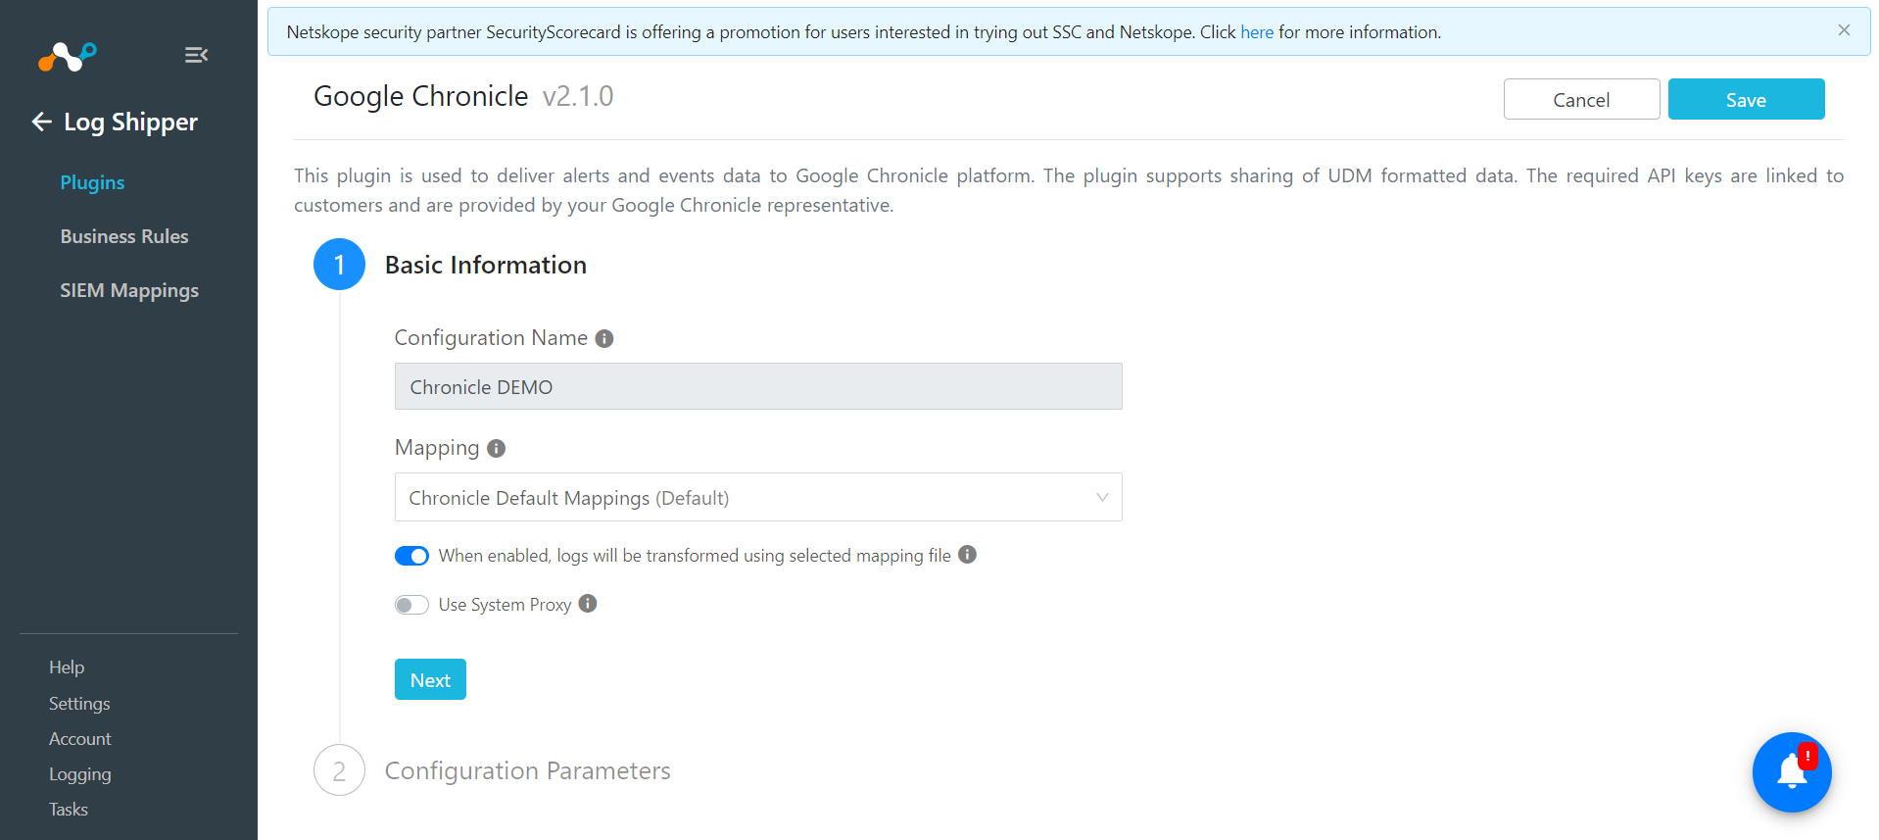Click the Configuration Parameters step heading
Screen dimensions: 1879x840
[527, 770]
